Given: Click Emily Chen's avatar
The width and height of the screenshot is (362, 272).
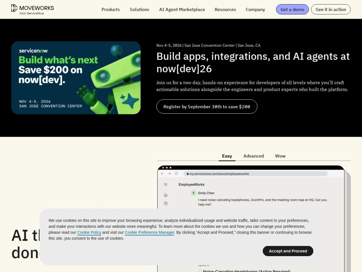Looking at the screenshot, I should click(x=193, y=193).
